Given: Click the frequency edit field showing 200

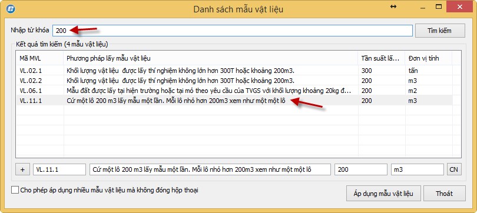Looking at the screenshot, I should [361, 169].
